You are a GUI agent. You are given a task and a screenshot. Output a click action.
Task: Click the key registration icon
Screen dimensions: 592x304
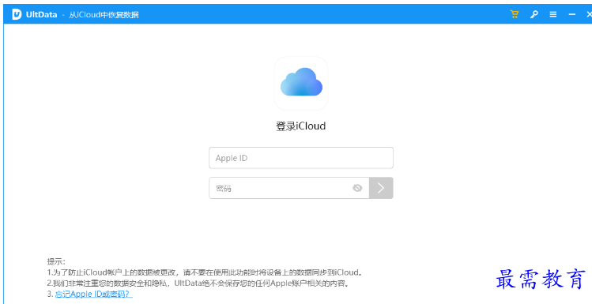coord(534,14)
